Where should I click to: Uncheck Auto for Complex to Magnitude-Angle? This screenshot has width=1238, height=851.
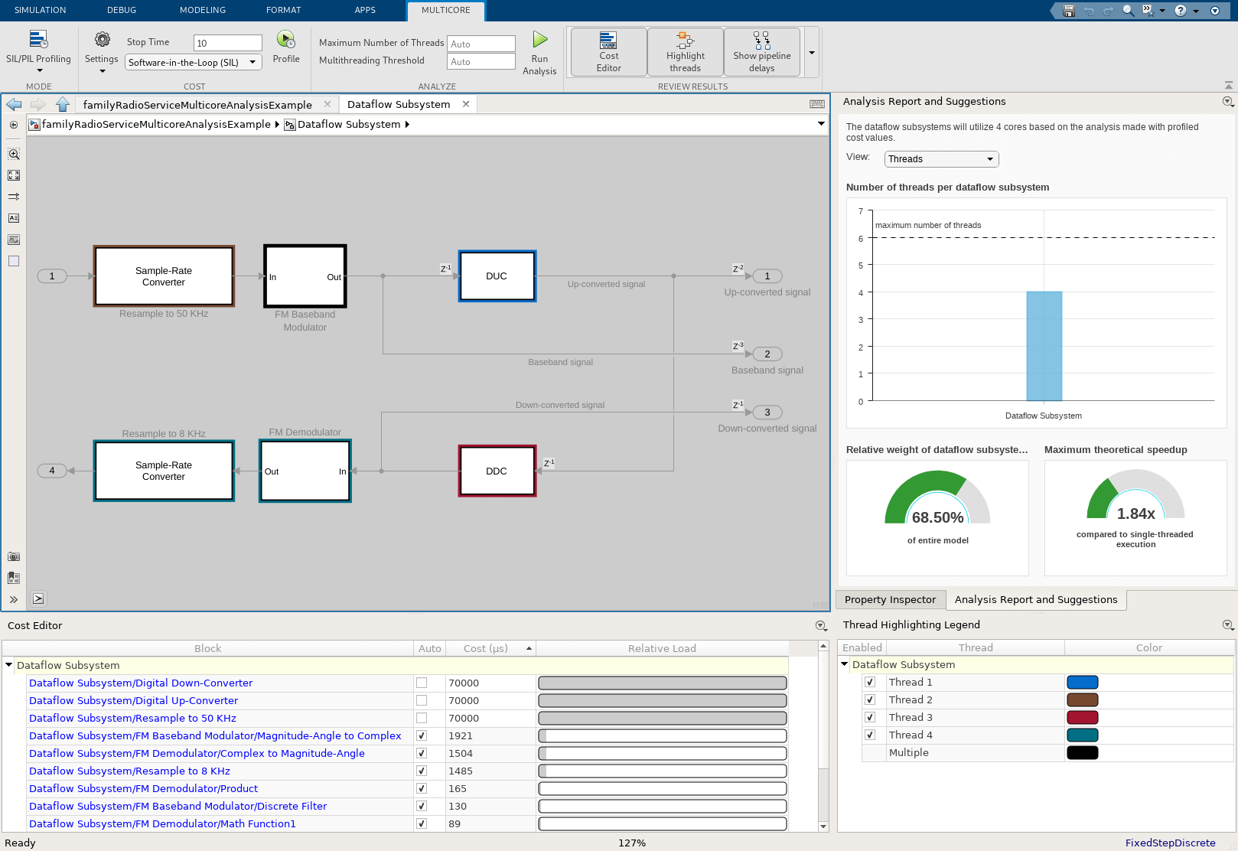422,753
